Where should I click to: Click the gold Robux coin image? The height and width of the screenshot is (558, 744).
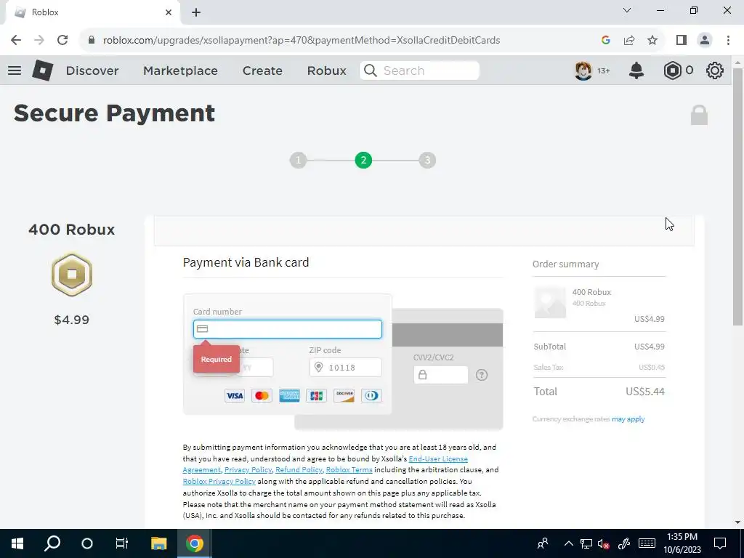72,274
